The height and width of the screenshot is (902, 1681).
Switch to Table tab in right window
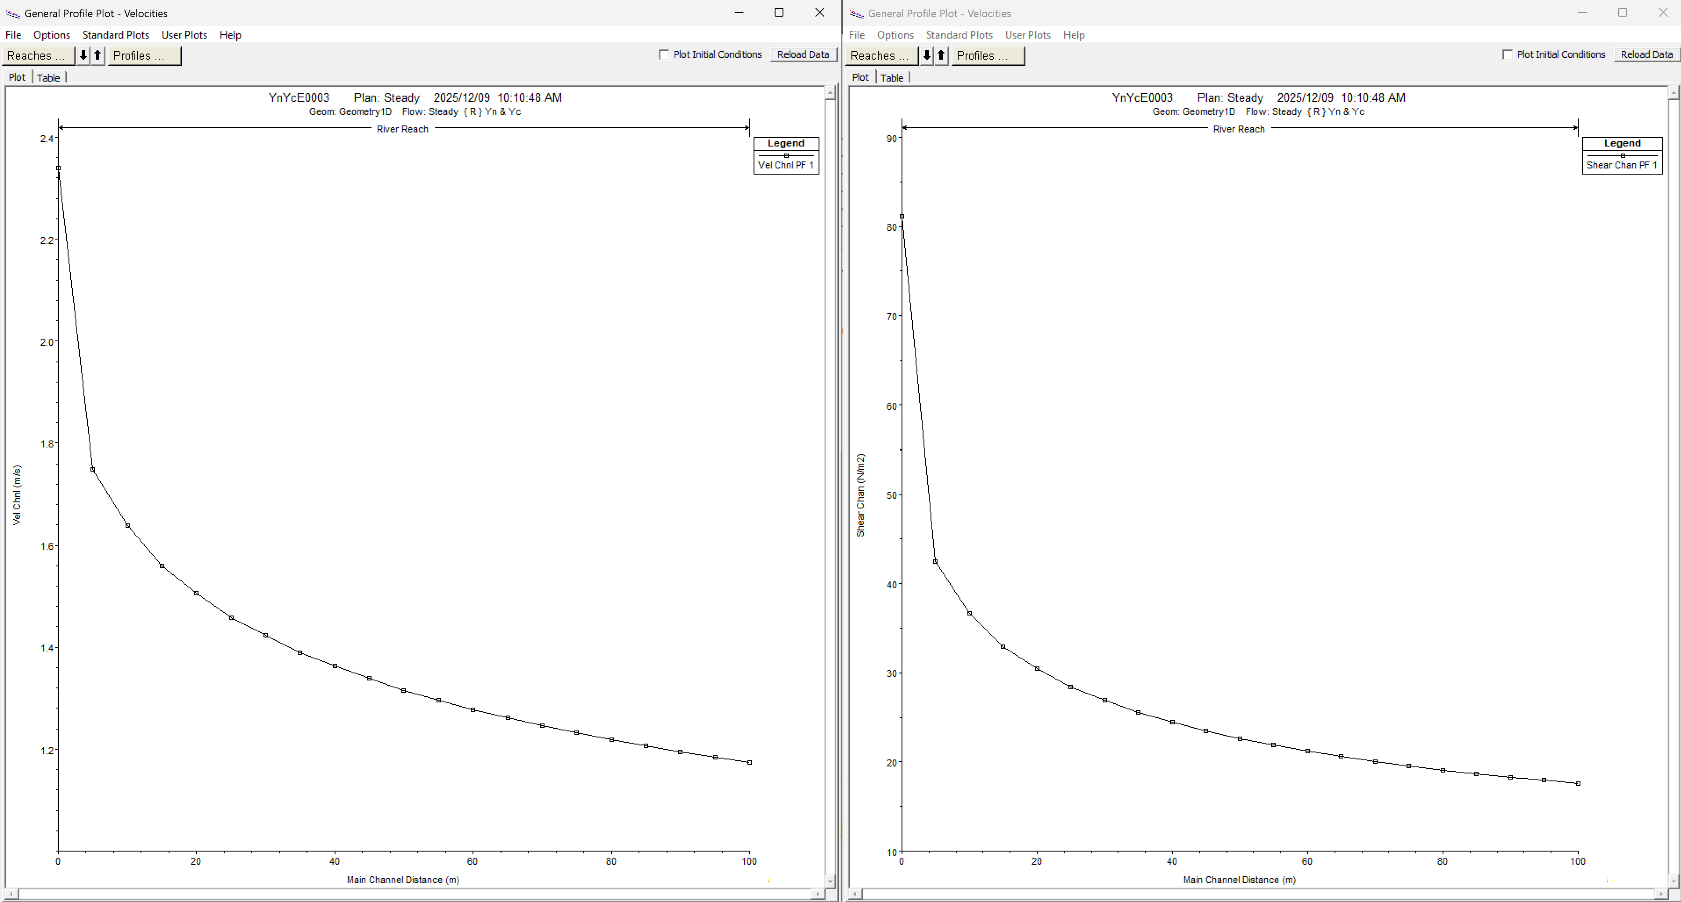(892, 78)
